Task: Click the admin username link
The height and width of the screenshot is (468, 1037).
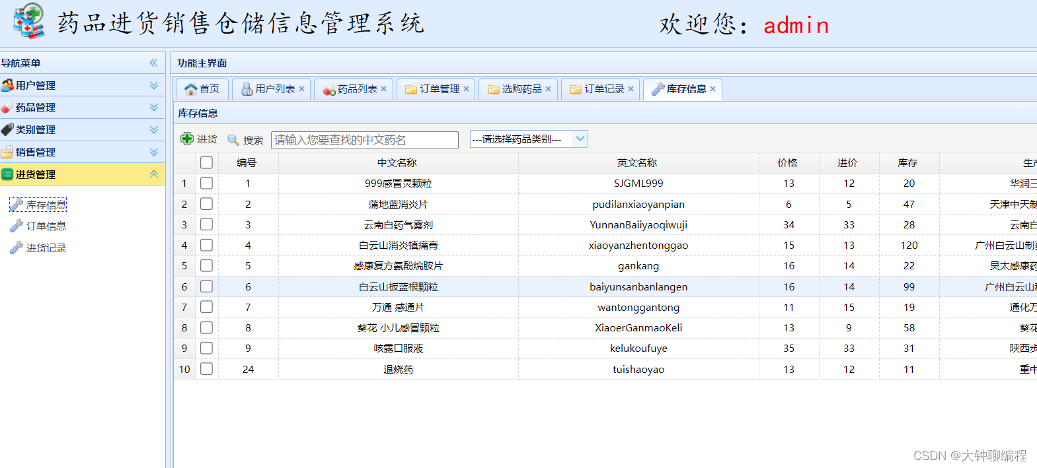Action: (796, 25)
